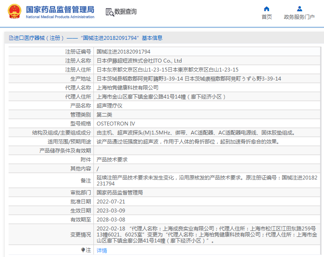The width and height of the screenshot is (324, 257).
Task: Click the 进口医疗器械(注册) basic info heading
Action: point(88,38)
